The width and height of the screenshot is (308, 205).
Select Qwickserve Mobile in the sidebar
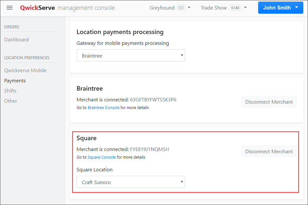[25, 70]
